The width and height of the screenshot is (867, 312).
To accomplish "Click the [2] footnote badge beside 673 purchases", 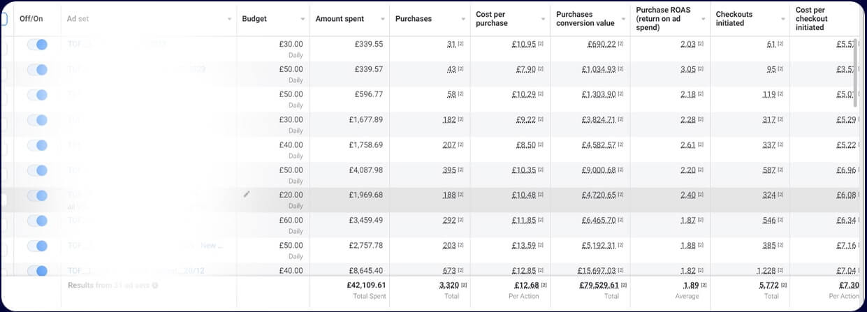I will (x=461, y=271).
